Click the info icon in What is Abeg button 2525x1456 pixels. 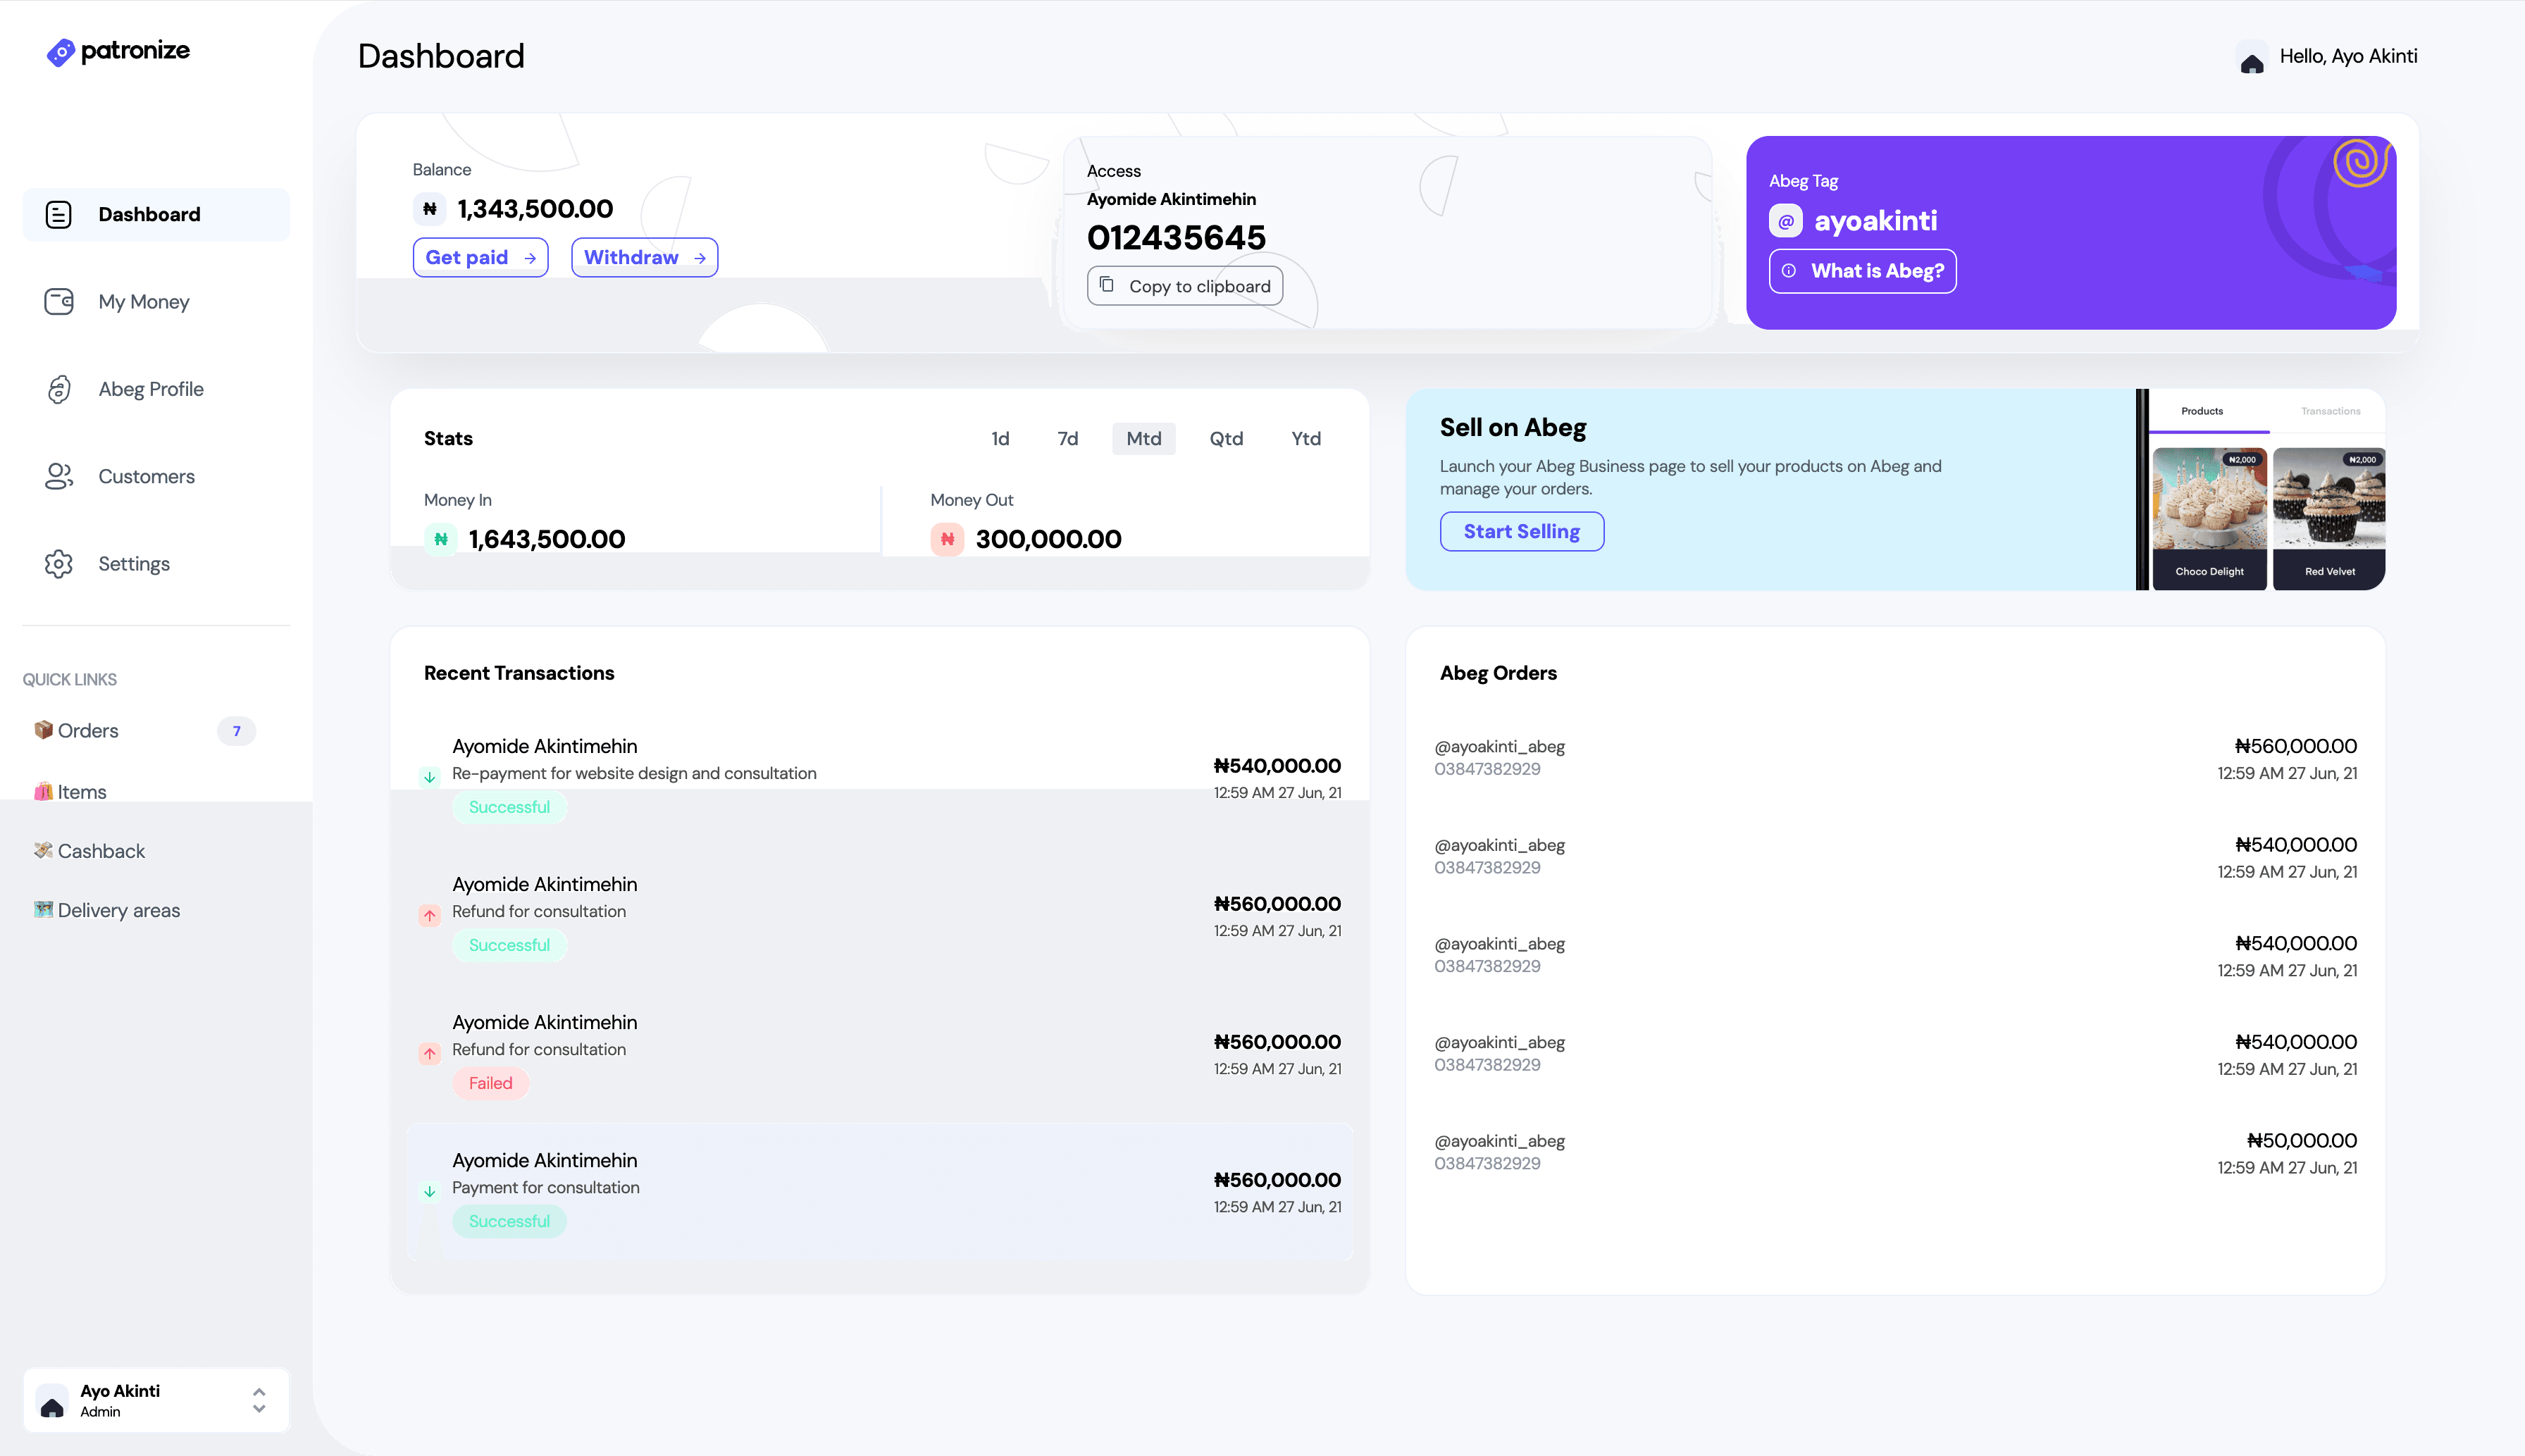point(1788,271)
